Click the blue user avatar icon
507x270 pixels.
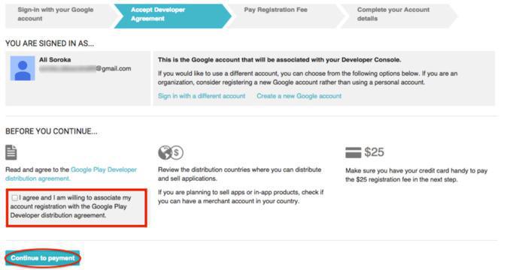click(x=23, y=68)
